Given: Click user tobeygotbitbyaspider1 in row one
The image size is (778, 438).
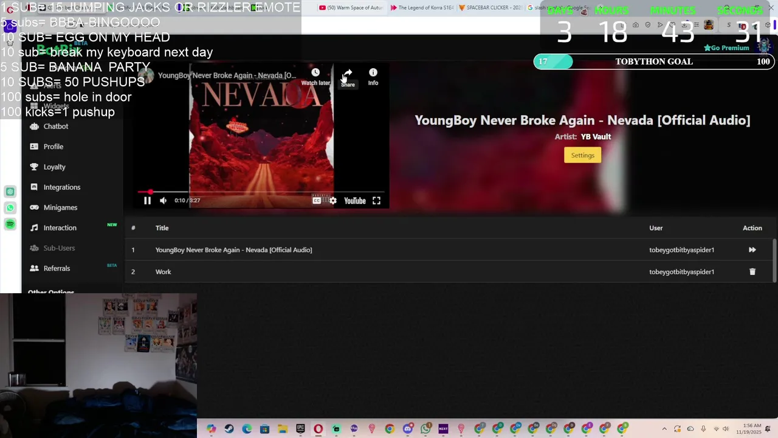Looking at the screenshot, I should click(681, 250).
